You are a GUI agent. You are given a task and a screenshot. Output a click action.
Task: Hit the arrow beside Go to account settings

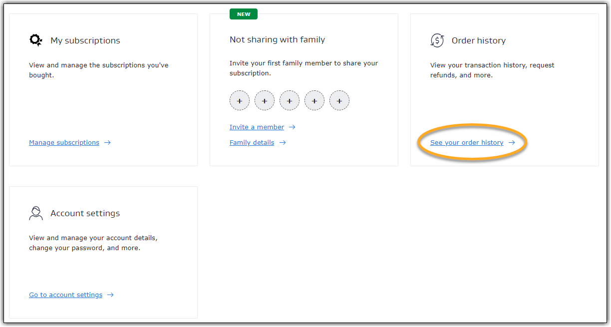111,295
